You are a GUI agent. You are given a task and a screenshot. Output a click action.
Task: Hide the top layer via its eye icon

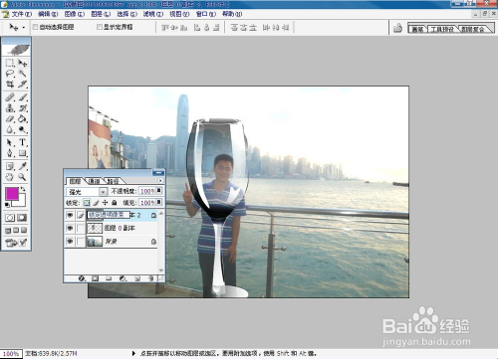pyautogui.click(x=70, y=215)
